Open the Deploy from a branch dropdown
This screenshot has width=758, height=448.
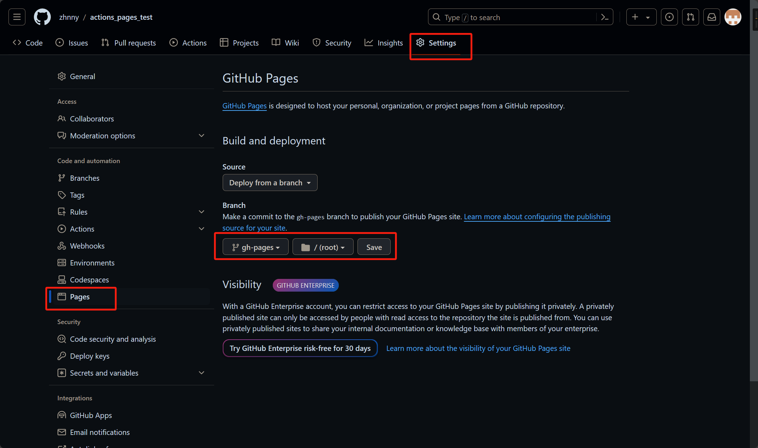point(270,183)
